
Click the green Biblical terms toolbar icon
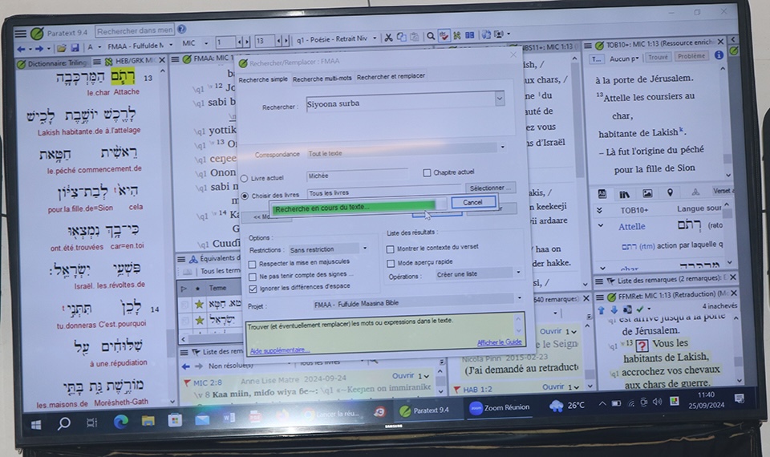click(x=456, y=35)
